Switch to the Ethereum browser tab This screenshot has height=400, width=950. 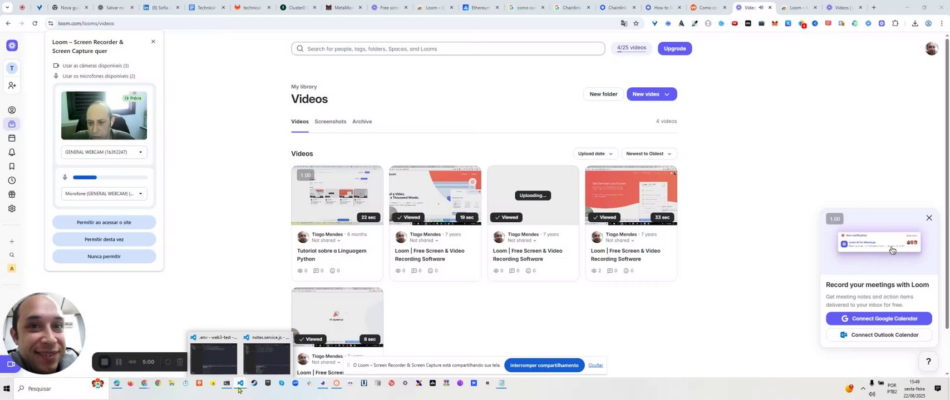point(480,8)
